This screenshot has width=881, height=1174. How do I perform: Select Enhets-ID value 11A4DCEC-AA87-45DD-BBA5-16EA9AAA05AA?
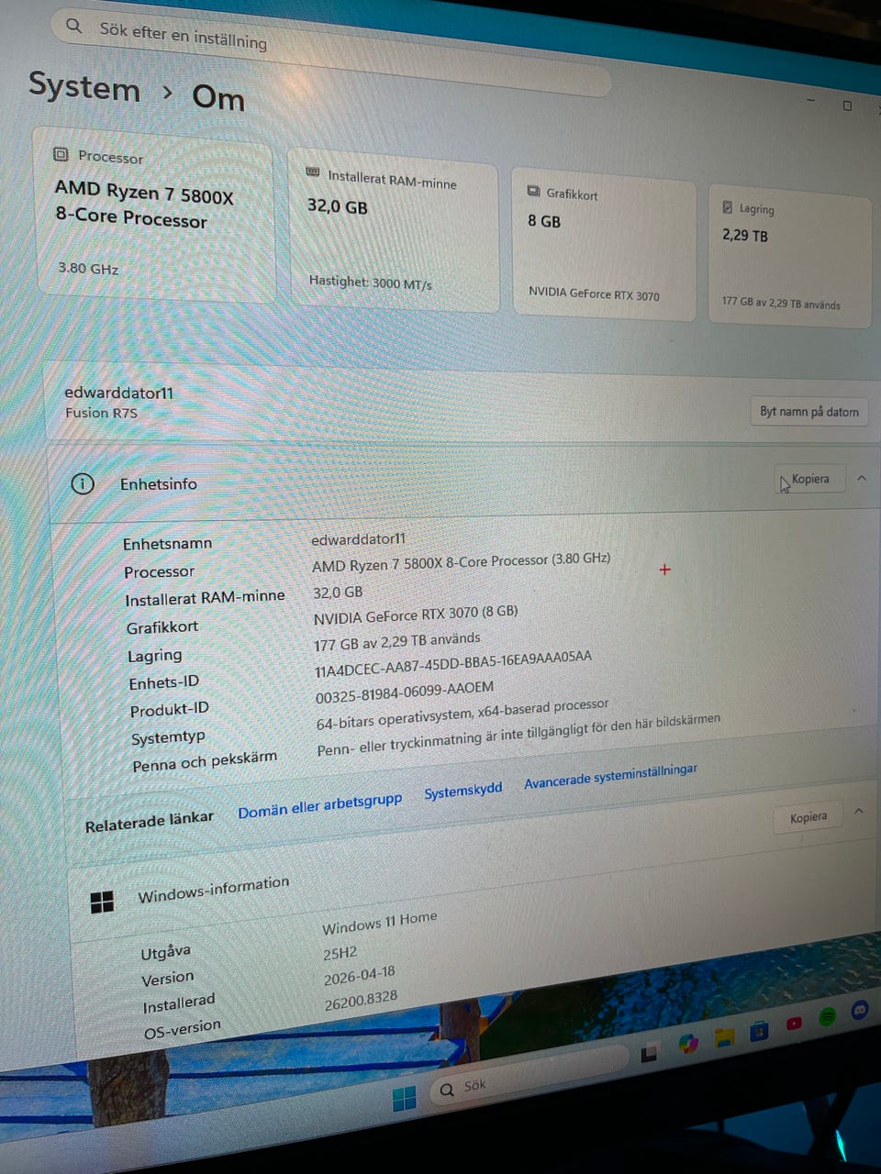tap(453, 664)
